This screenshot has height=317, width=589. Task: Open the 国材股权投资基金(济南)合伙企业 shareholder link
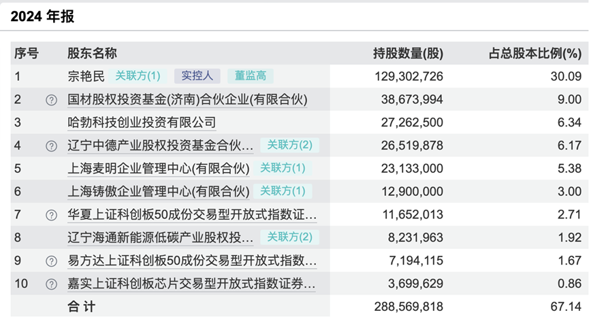pos(187,99)
